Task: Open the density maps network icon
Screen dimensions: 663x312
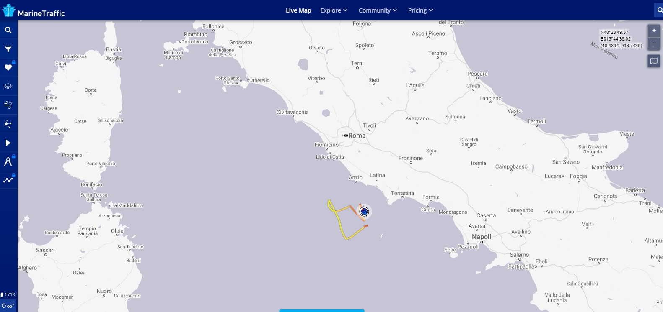Action: coord(8,124)
